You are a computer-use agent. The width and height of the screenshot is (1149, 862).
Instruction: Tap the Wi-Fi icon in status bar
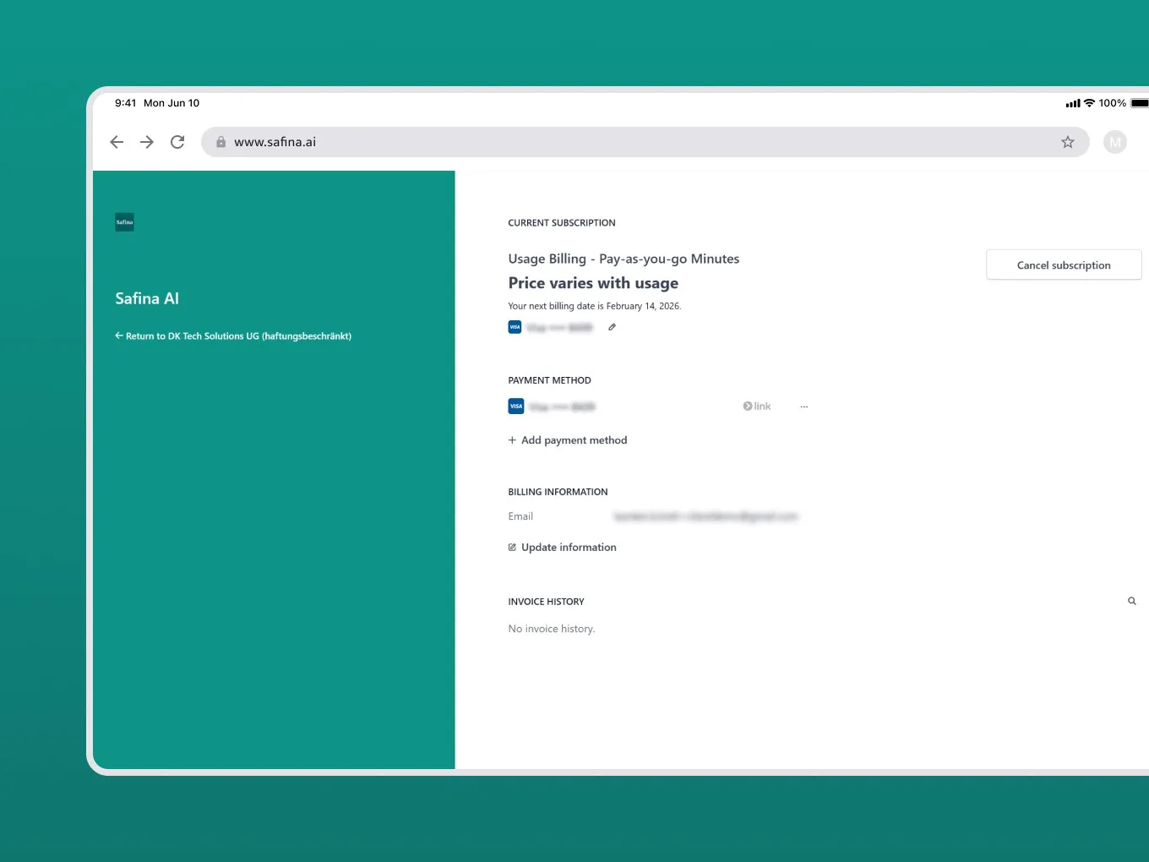pyautogui.click(x=1089, y=103)
